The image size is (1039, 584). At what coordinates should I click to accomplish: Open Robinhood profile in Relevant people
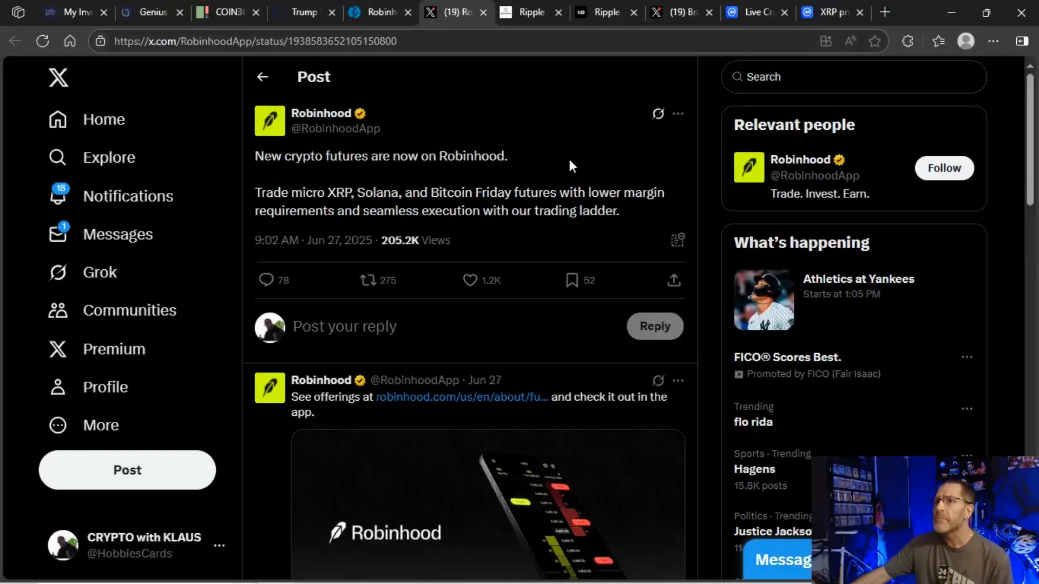[x=800, y=160]
